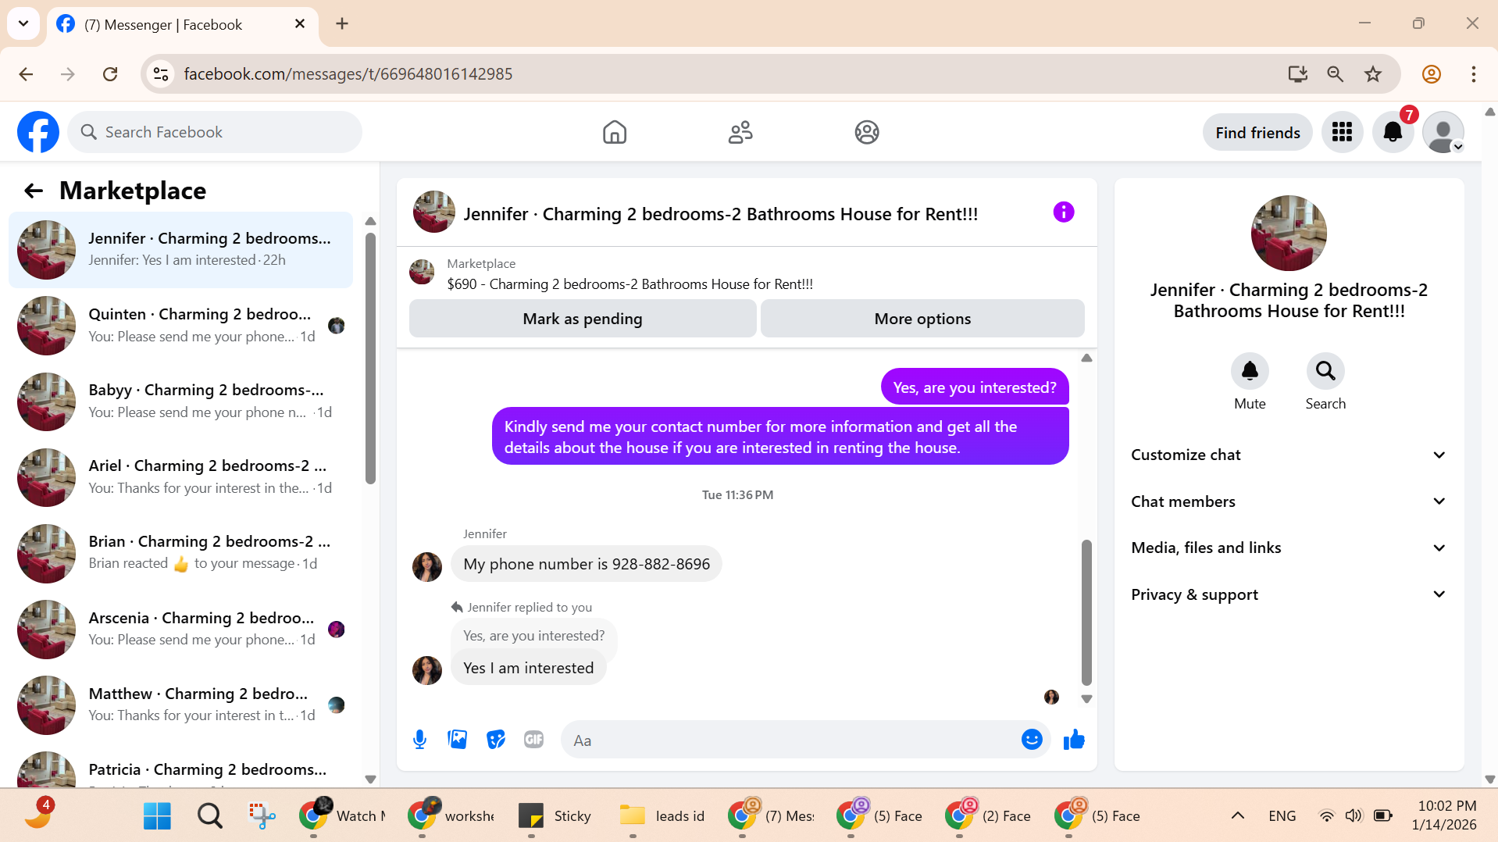1498x842 pixels.
Task: Open Quinten conversation in chat list
Action: (180, 325)
